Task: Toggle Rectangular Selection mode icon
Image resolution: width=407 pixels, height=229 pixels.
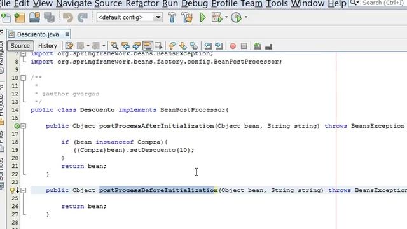Action: coord(158,46)
